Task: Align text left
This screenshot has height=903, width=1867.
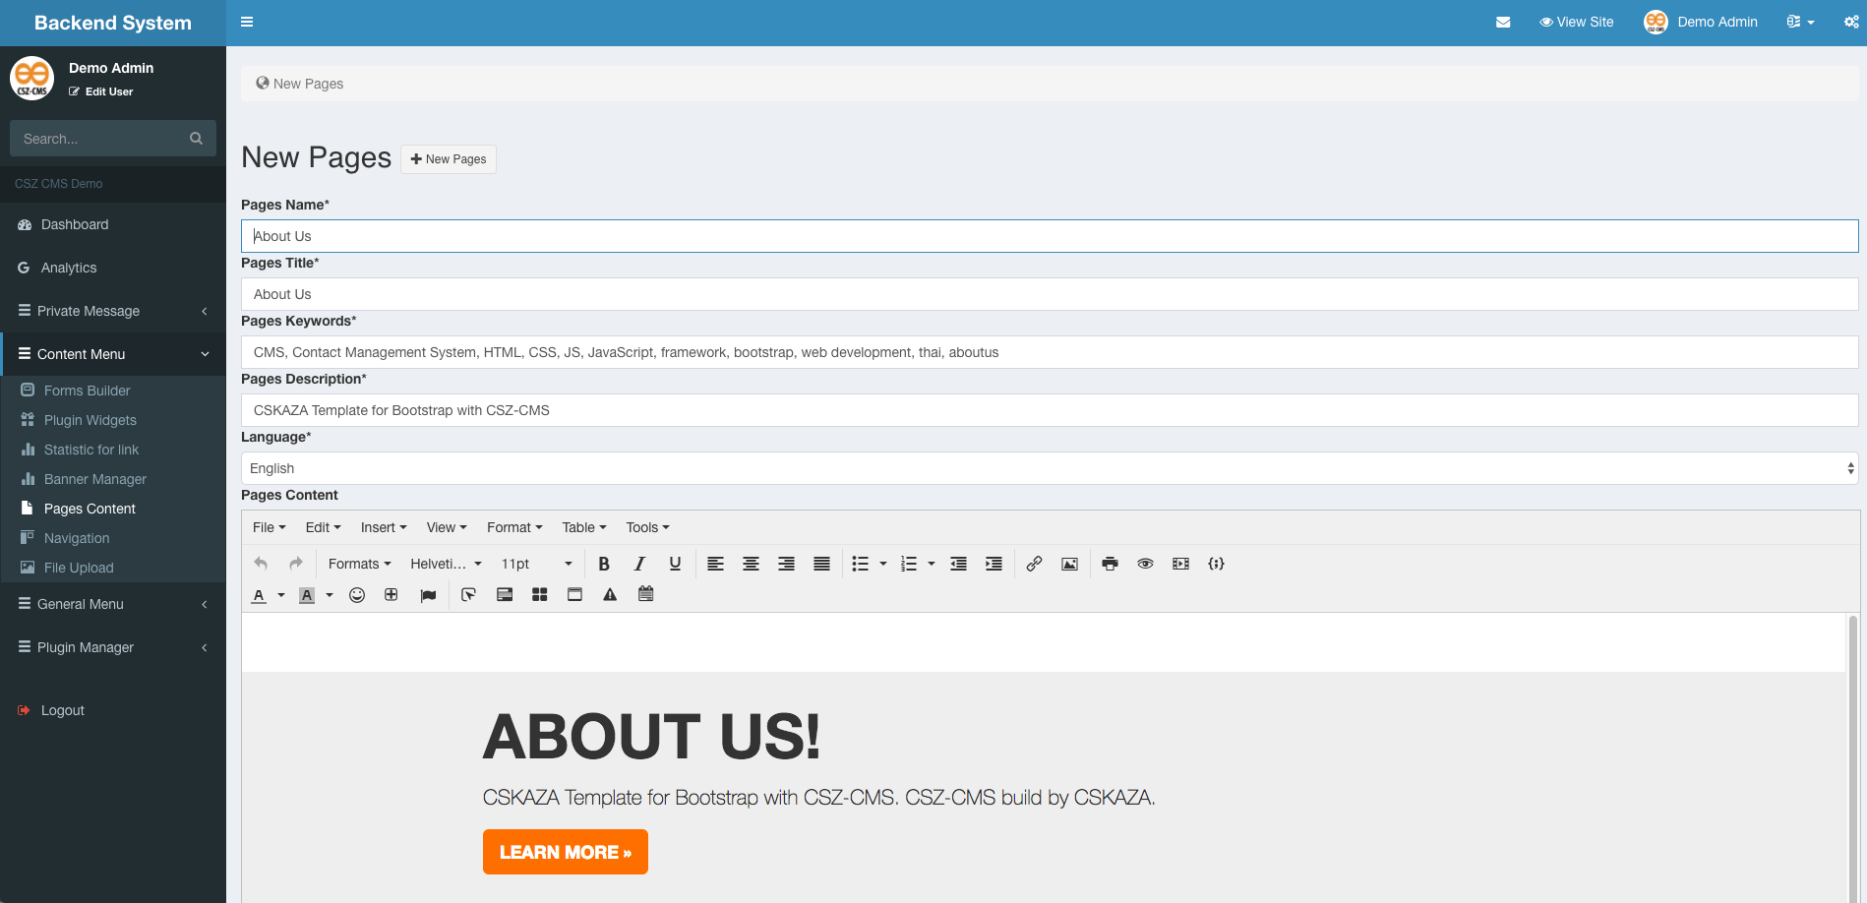Action: (x=715, y=564)
